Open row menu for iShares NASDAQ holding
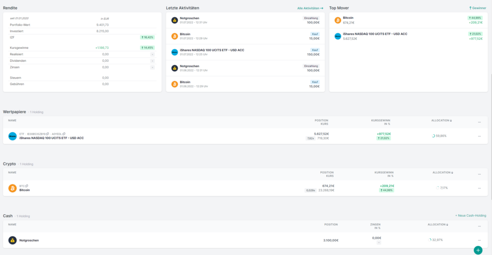The image size is (492, 255). tap(479, 137)
